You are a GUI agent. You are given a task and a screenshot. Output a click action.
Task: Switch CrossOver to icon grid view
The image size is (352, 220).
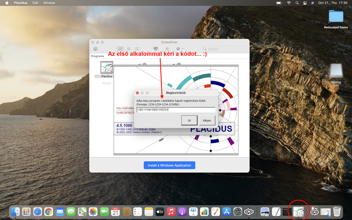point(120,49)
